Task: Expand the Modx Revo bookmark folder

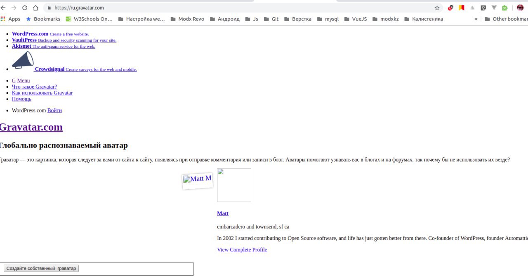Action: [187, 19]
